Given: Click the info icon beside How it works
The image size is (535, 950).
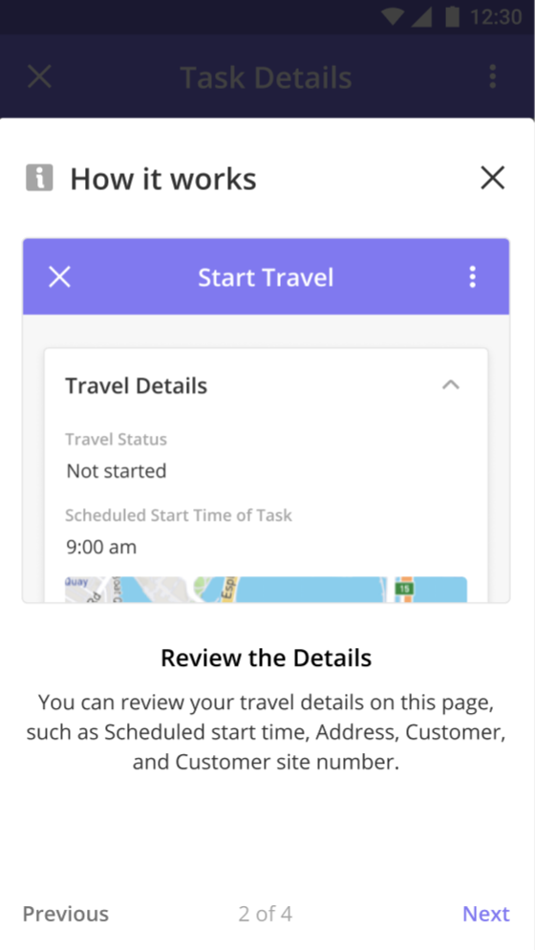Looking at the screenshot, I should click(x=39, y=178).
